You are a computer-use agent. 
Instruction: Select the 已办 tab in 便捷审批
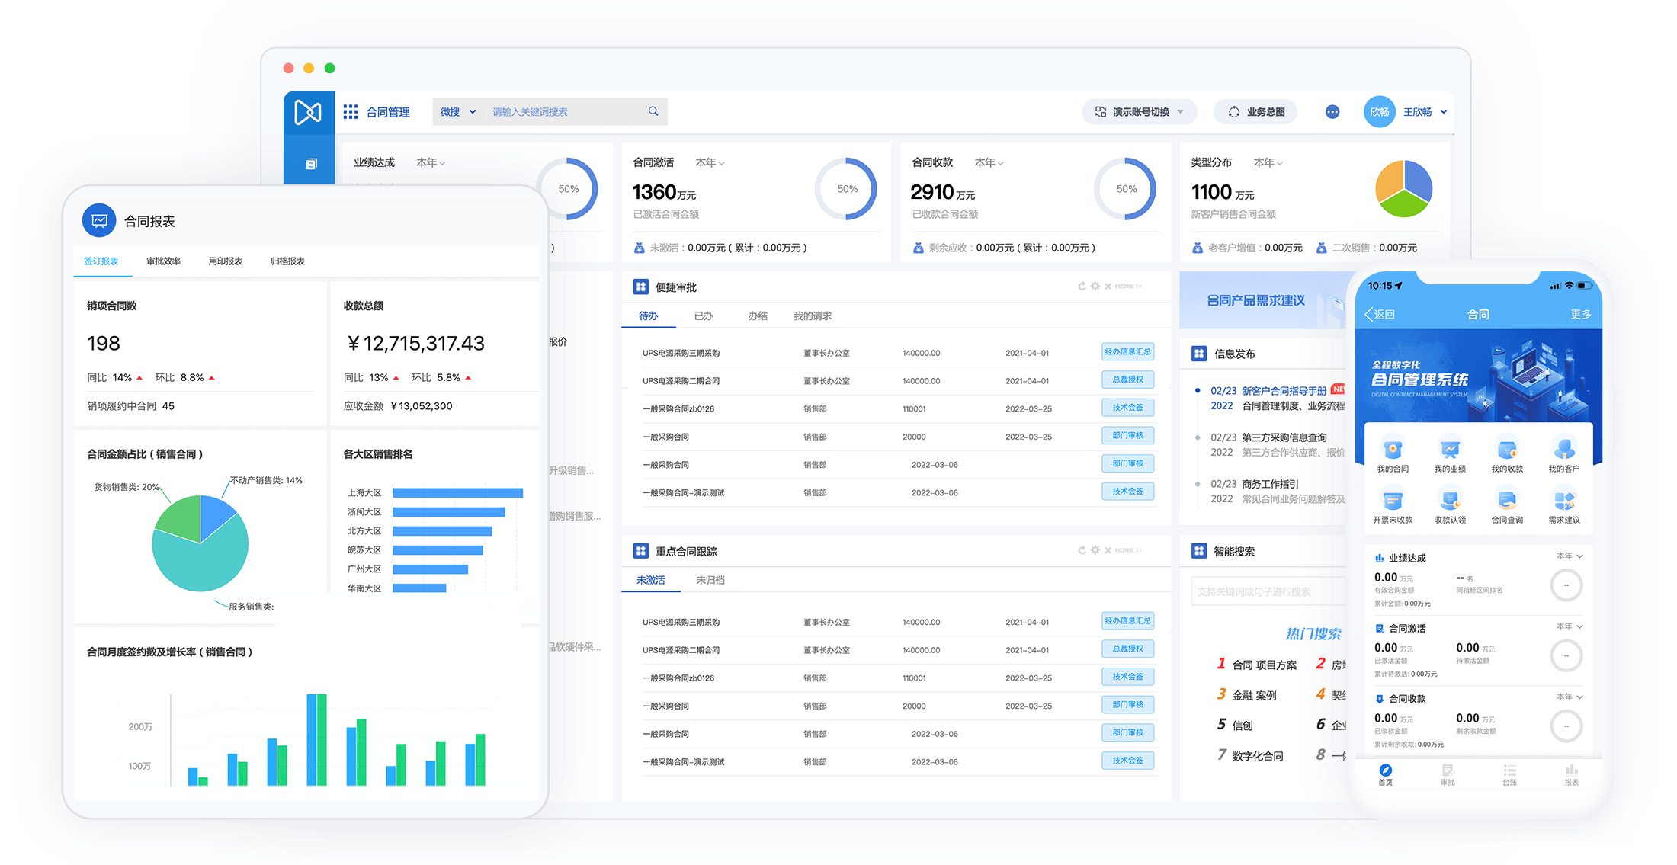[x=703, y=316]
